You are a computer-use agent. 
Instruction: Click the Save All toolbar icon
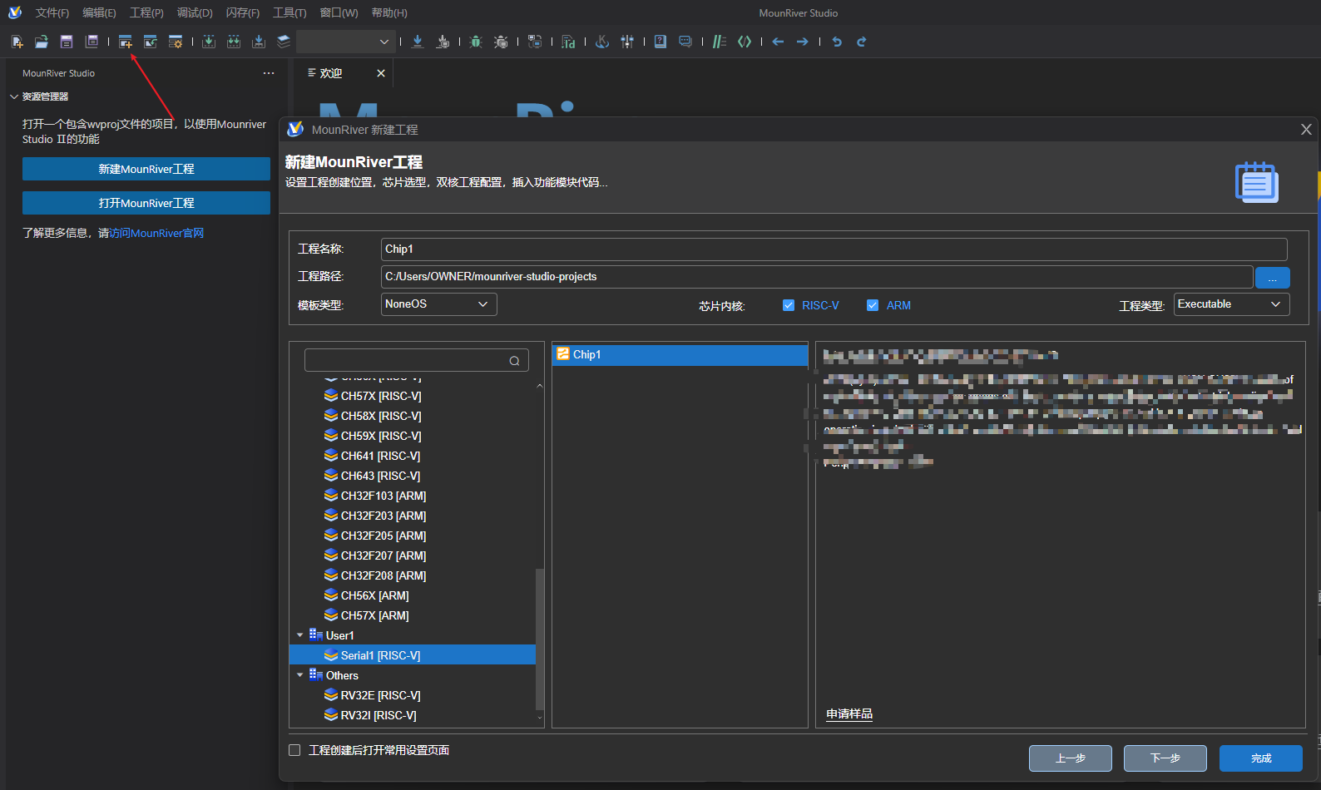pos(92,42)
